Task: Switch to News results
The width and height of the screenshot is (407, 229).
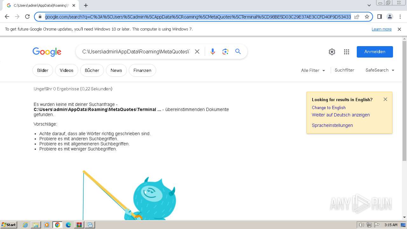Action: (116, 70)
